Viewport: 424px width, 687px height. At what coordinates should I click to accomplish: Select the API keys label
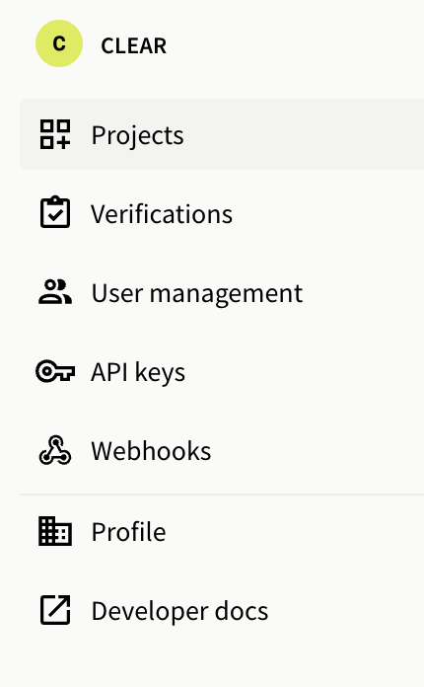(138, 373)
